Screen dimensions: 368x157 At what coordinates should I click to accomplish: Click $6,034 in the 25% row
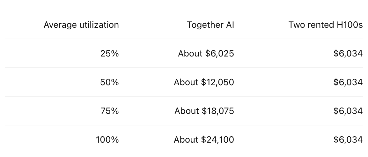click(348, 54)
